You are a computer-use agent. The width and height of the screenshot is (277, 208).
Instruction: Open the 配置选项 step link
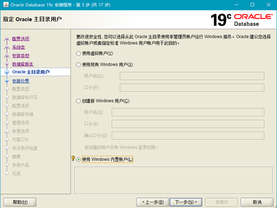(20, 38)
